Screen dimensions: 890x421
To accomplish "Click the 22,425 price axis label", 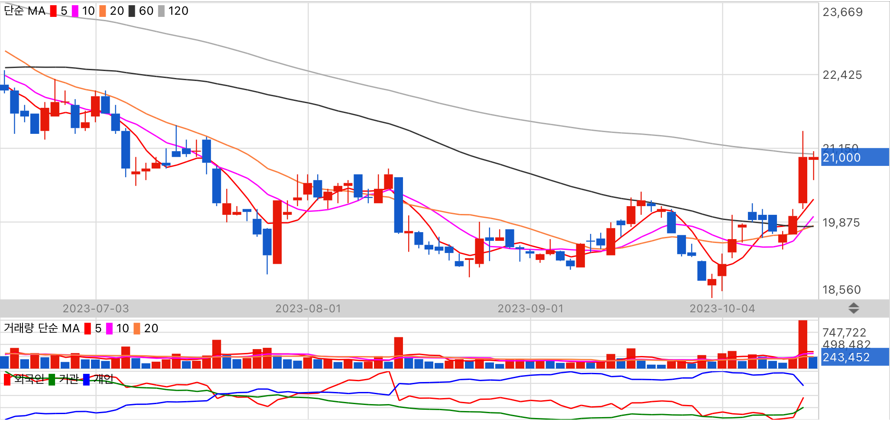I will tap(842, 75).
